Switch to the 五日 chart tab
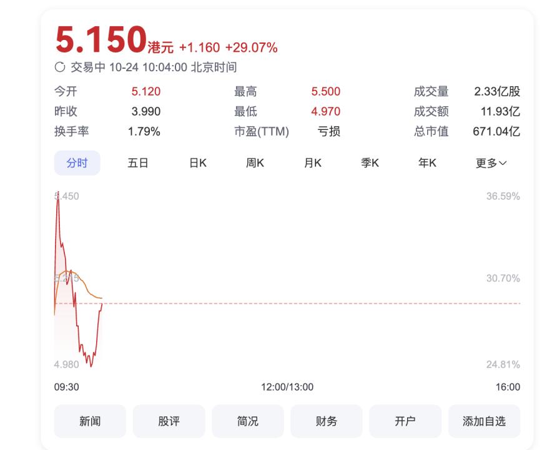This screenshot has width=542, height=450. pos(138,163)
